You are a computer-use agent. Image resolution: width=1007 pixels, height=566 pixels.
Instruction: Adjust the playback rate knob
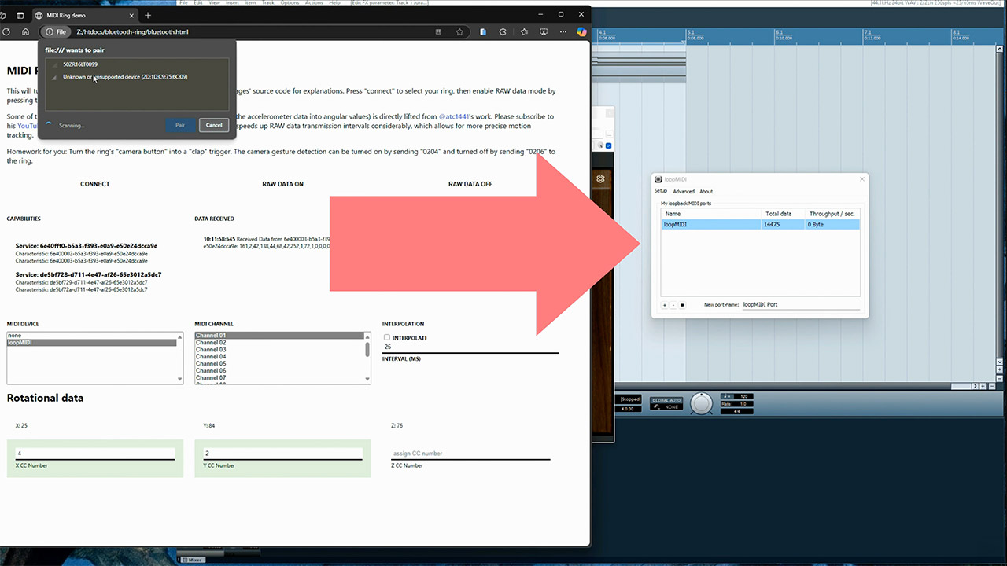(x=700, y=403)
